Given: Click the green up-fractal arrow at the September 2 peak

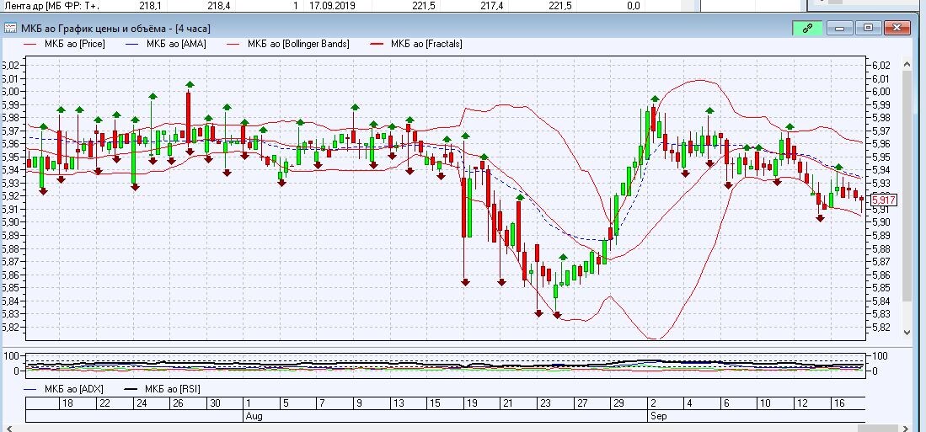Looking at the screenshot, I should [x=655, y=99].
